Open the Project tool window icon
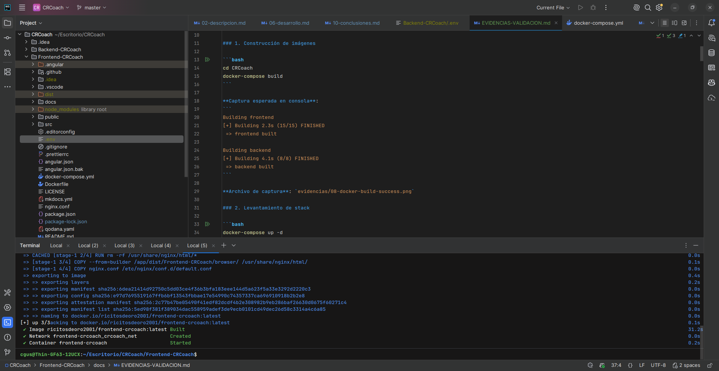This screenshot has width=719, height=371. click(x=7, y=23)
